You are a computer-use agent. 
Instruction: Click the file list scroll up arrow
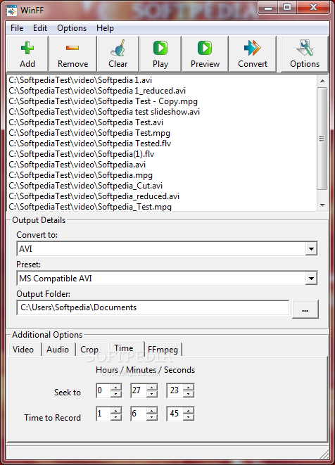322,81
